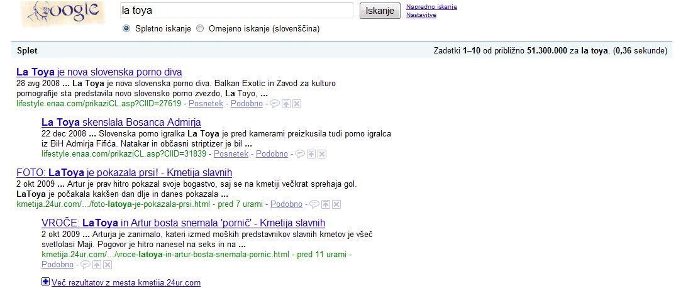
Task: Open 'Več rezultatov z mesta kmetija.24ur.com' link
Action: [126, 283]
